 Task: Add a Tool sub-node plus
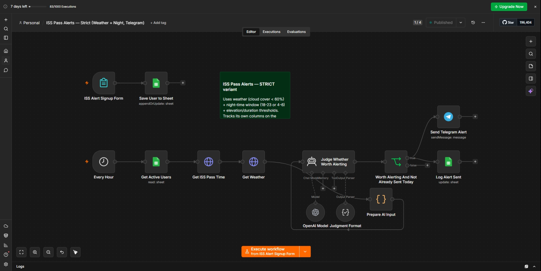(334, 188)
